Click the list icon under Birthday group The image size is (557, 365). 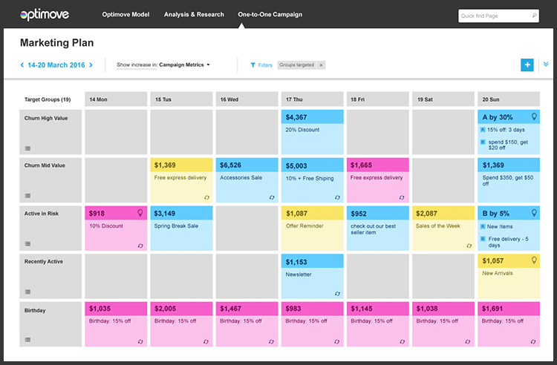27,340
